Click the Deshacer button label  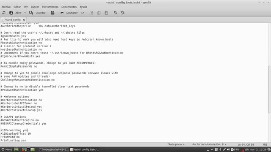point(72,13)
